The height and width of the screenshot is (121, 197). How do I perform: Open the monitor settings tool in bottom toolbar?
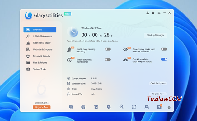[x=71, y=107]
